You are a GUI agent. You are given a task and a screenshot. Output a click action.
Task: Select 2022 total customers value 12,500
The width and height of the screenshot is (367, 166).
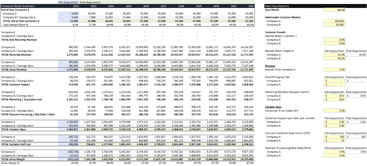pyautogui.click(x=74, y=21)
